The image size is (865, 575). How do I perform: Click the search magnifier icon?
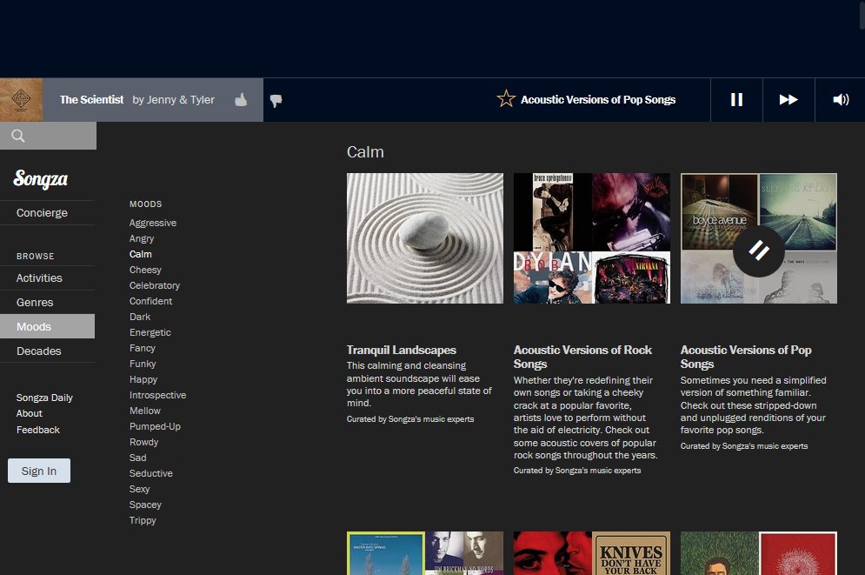tap(18, 136)
